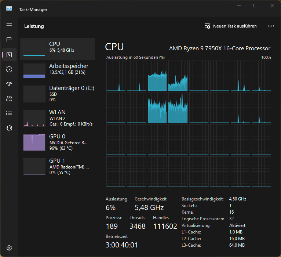Click the Neuen Task ausführen icon

tap(207, 26)
